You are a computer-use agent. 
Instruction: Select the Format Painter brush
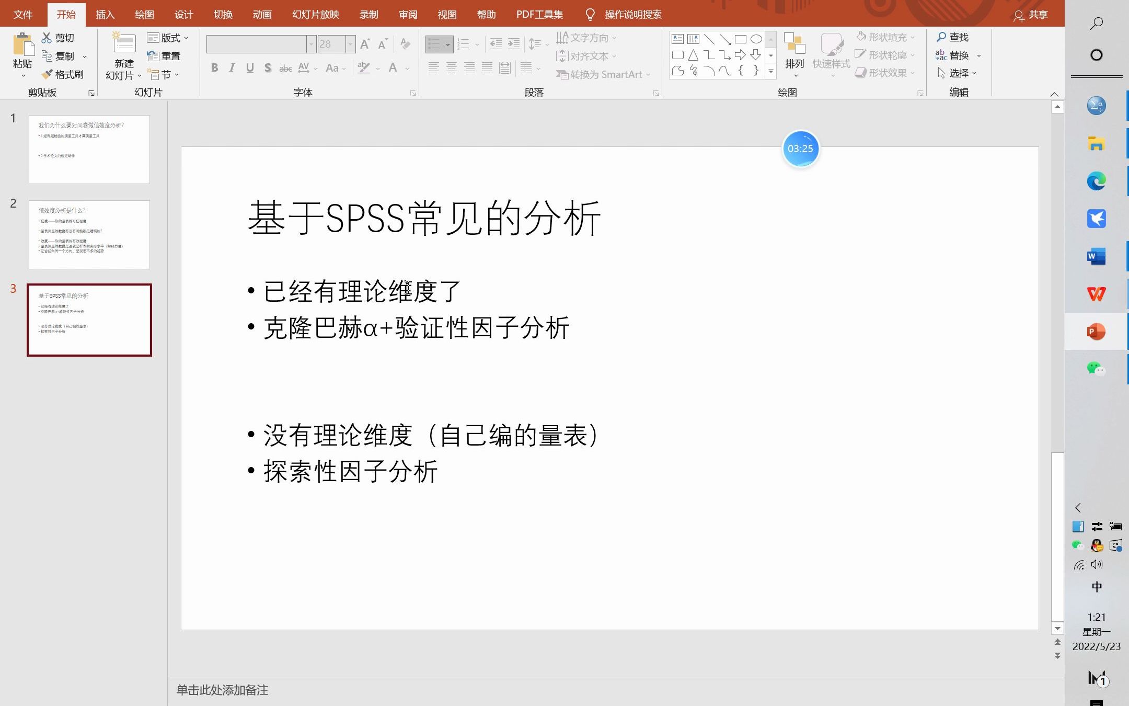(x=47, y=74)
